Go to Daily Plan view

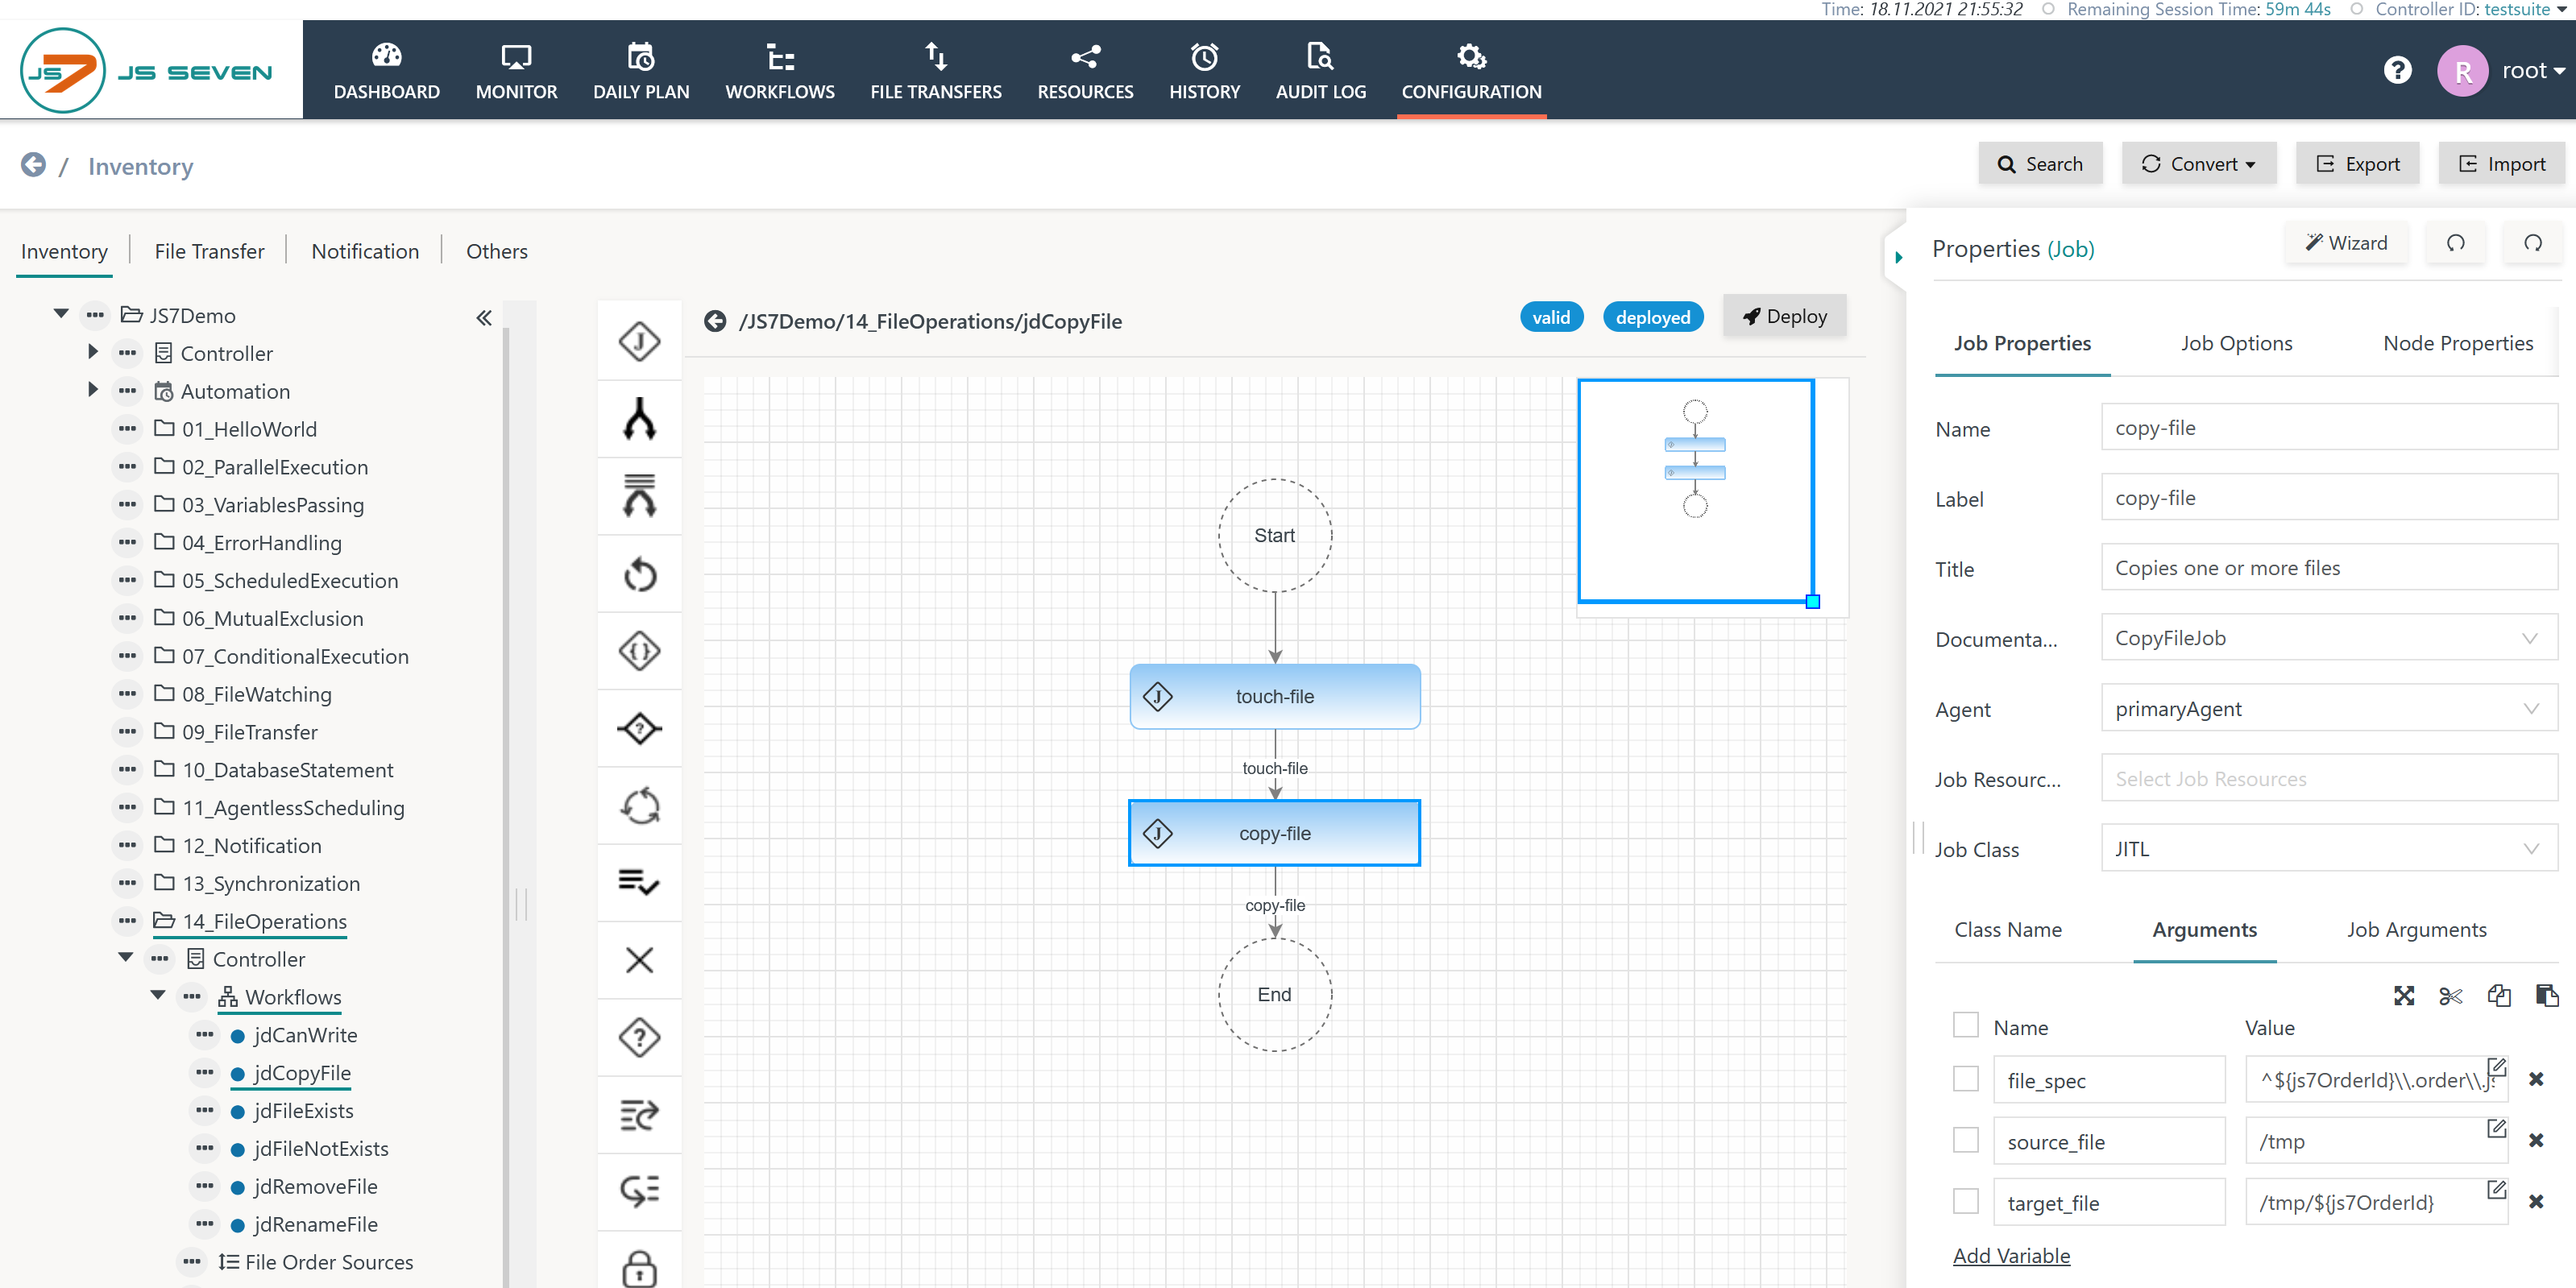pos(641,71)
